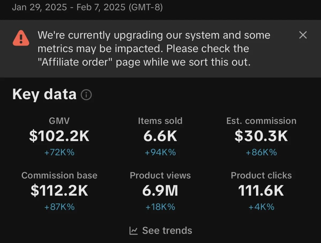Tap the GMV $102.2K metric

tap(59, 136)
